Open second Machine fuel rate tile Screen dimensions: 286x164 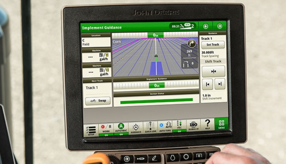point(97,72)
